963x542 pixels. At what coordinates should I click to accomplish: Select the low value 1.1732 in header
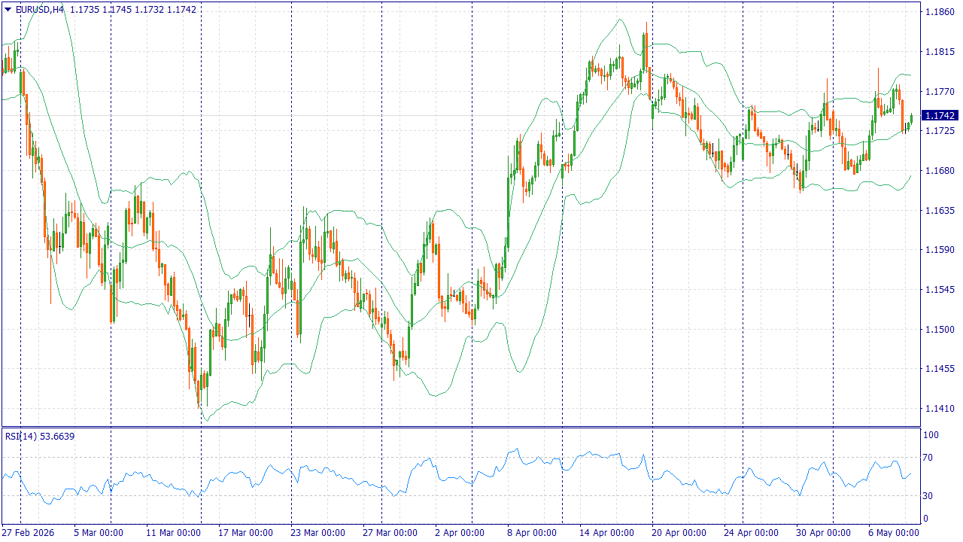coord(148,9)
